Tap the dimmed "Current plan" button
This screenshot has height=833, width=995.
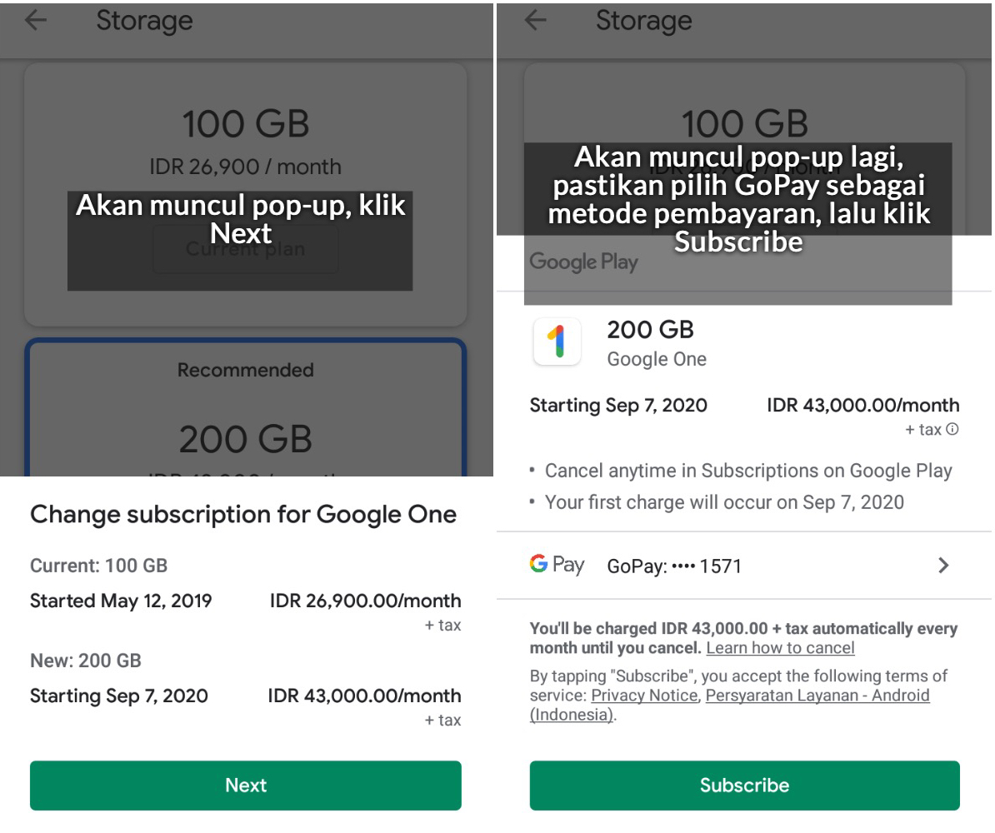245,250
